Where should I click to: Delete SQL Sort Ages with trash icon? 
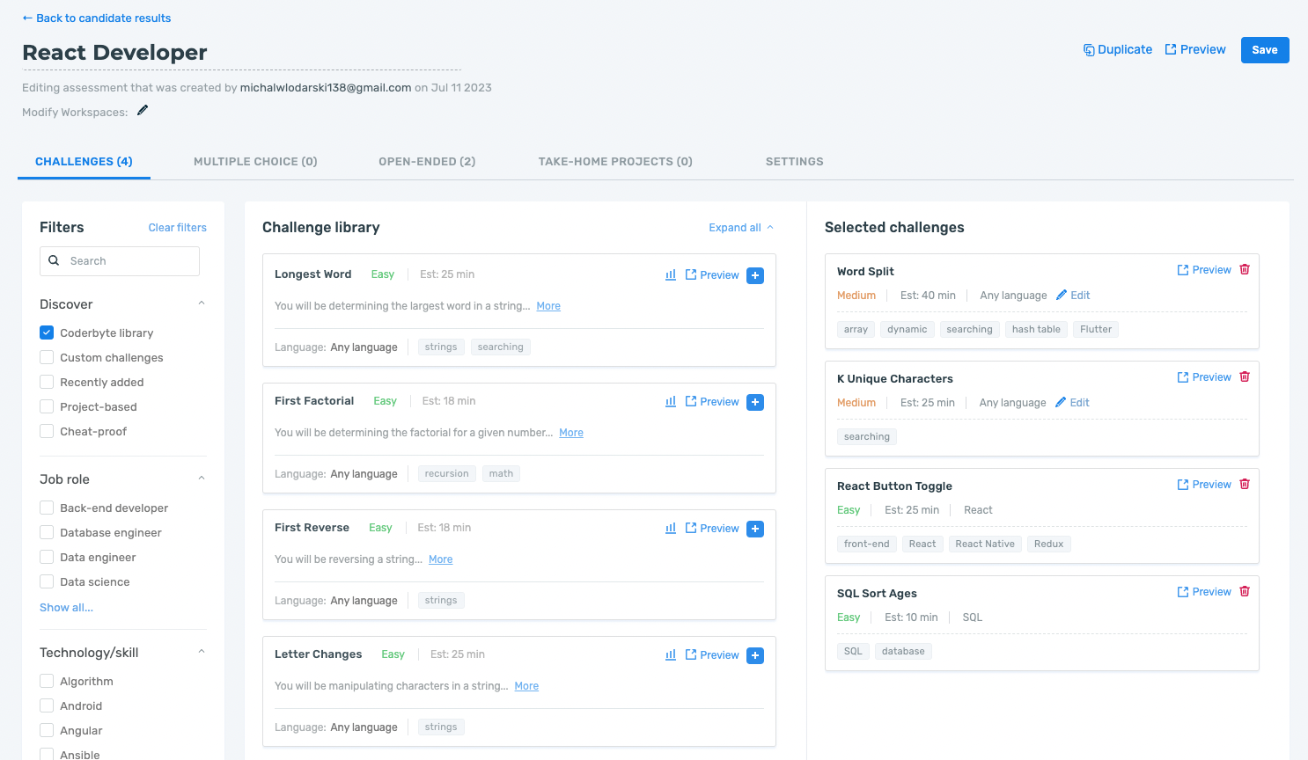coord(1245,592)
